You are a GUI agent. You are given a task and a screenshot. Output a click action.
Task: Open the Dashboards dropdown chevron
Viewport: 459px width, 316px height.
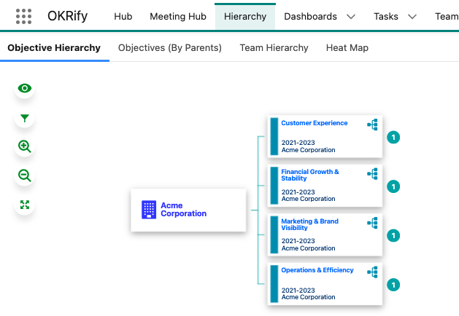pos(351,17)
